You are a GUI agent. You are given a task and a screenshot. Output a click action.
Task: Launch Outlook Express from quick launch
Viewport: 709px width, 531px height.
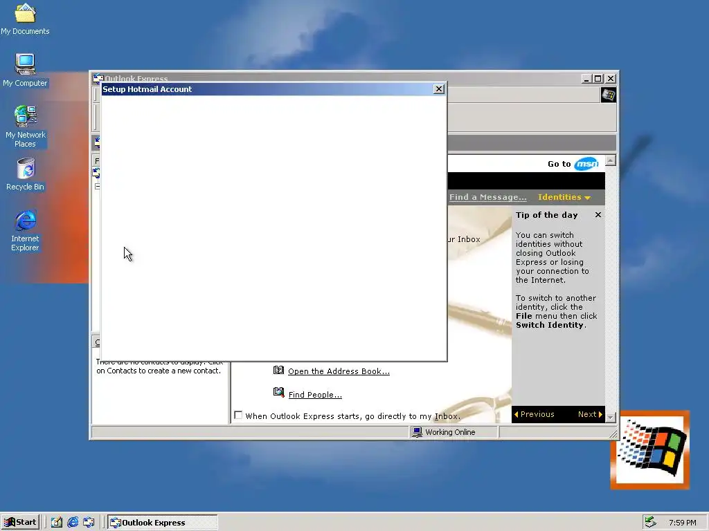89,523
